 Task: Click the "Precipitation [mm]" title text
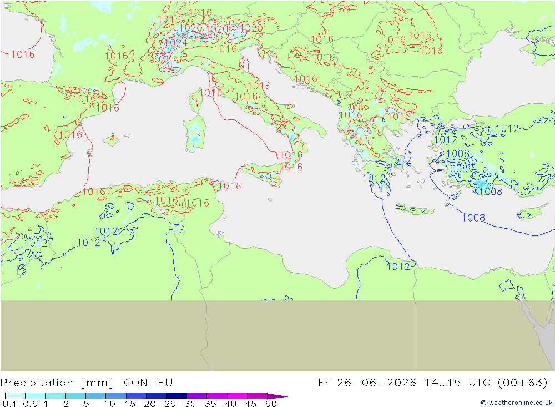(57, 383)
